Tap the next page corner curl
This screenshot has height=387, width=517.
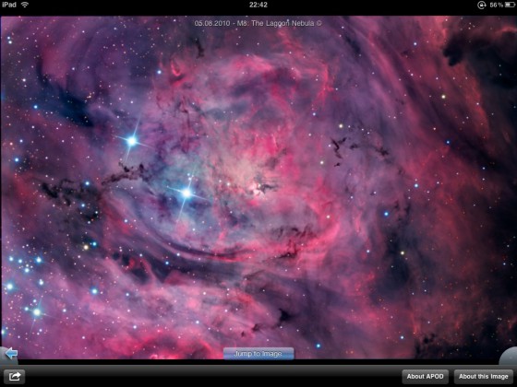(x=508, y=356)
